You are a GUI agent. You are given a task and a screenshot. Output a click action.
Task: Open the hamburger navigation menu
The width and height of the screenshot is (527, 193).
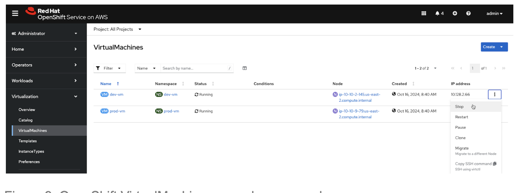pos(15,13)
